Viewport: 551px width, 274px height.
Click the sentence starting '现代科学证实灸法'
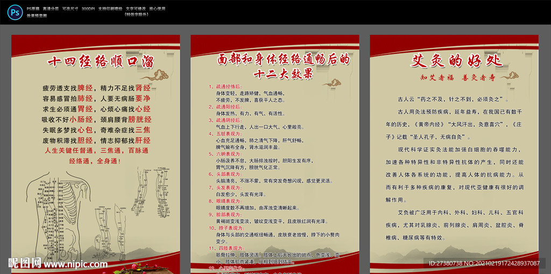tap(455, 175)
